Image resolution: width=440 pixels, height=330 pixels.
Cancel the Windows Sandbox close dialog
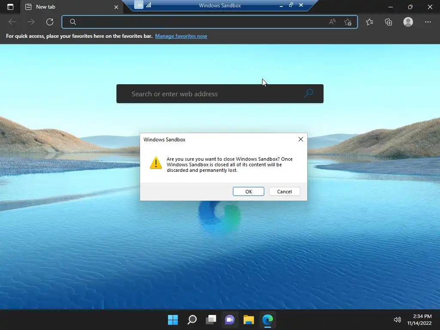[284, 191]
